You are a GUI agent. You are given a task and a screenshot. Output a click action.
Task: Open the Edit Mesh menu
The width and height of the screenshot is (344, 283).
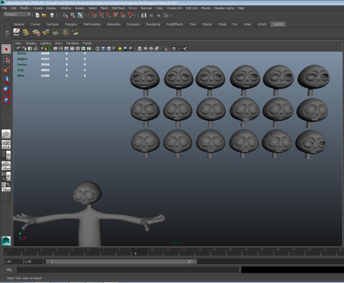118,9
